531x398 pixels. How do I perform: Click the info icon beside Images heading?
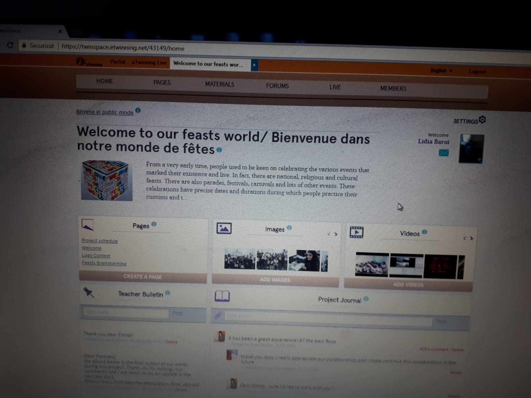tap(289, 228)
